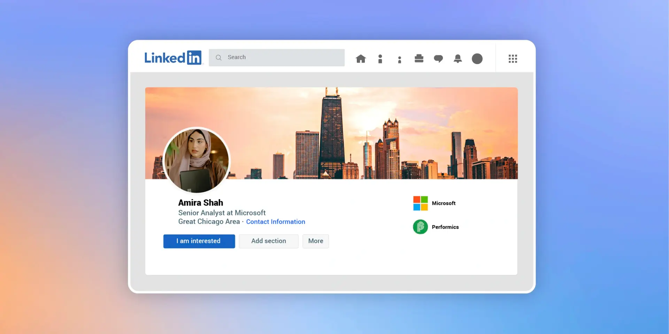Viewport: 669px width, 334px height.
Task: Select the Performics company logo
Action: click(x=420, y=226)
